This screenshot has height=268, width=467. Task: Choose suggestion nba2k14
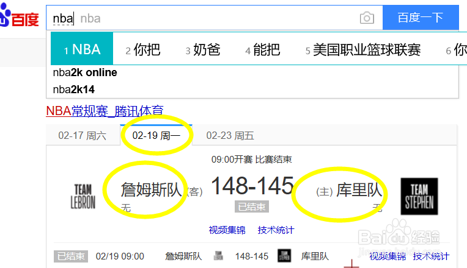click(73, 90)
